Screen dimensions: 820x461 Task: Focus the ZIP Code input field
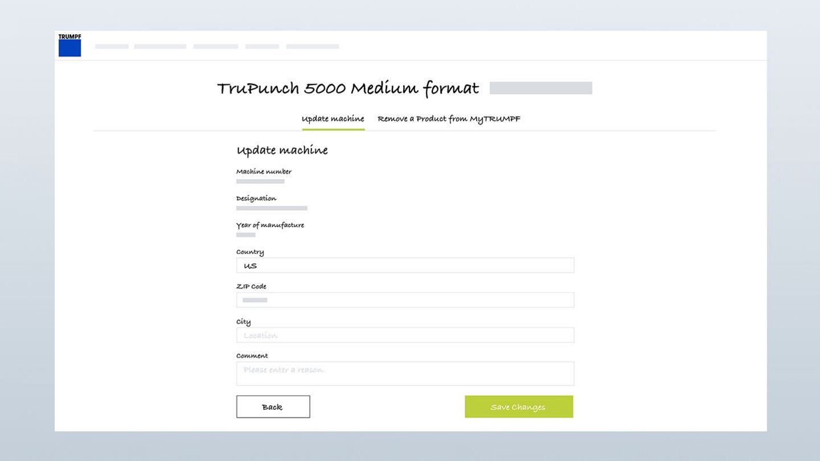405,300
